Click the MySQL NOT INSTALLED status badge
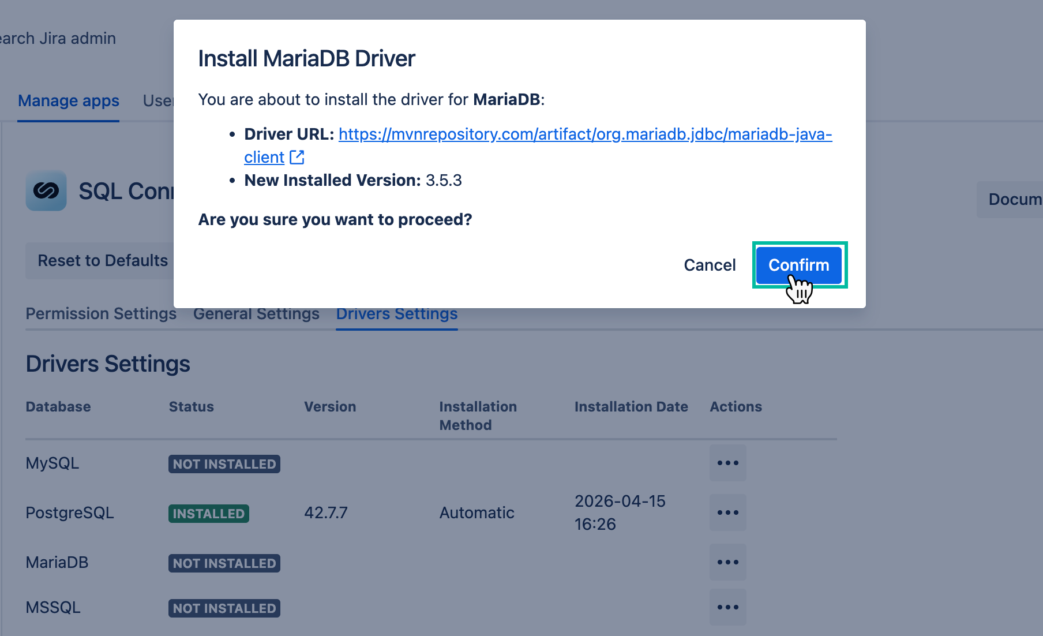 [224, 464]
